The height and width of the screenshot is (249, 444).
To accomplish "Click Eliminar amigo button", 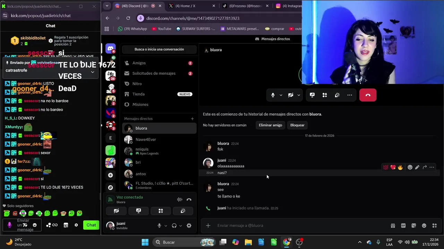I will point(270,125).
